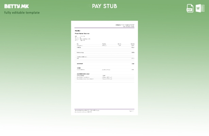Click the blank area in document middle
Image resolution: width=209 pixels, height=136 pixels.
104,93
